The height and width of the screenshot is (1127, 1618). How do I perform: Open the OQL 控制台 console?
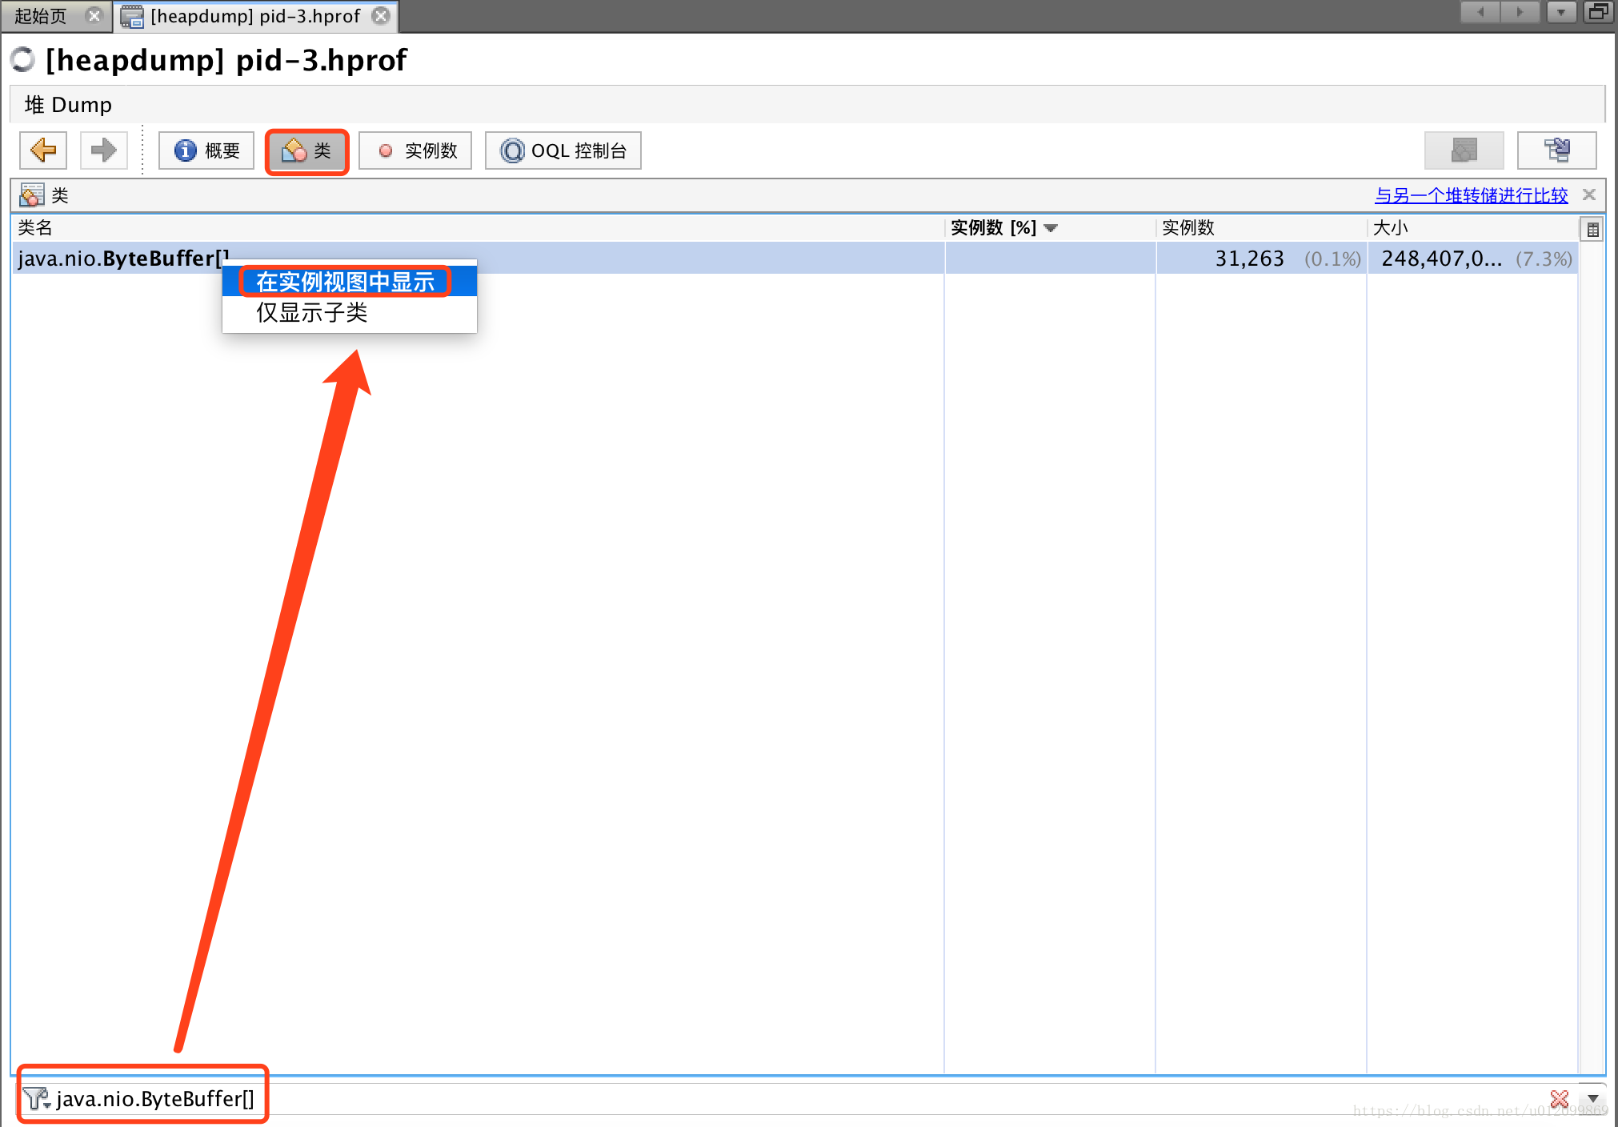(563, 150)
